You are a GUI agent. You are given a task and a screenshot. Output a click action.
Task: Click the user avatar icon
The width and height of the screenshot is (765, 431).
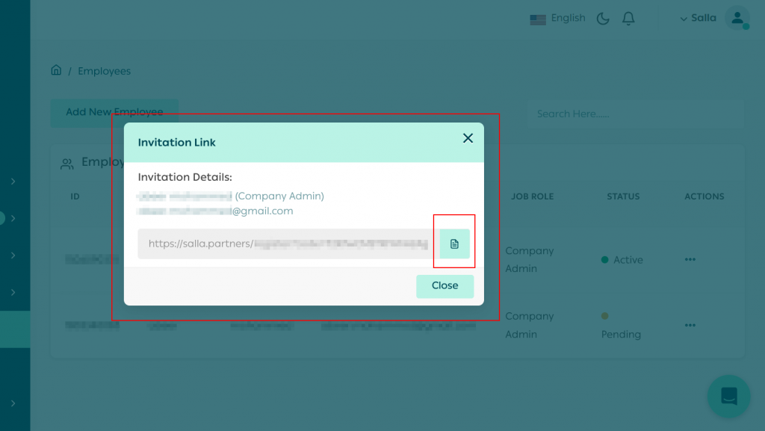click(x=737, y=18)
